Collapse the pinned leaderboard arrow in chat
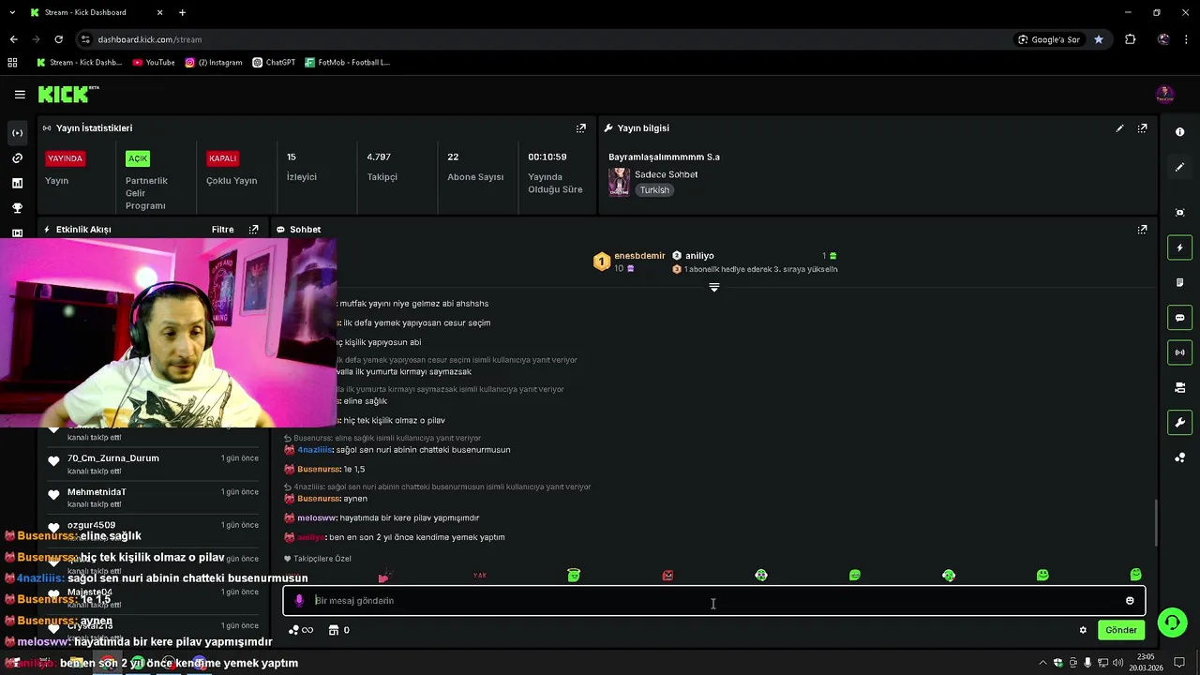 [x=714, y=288]
